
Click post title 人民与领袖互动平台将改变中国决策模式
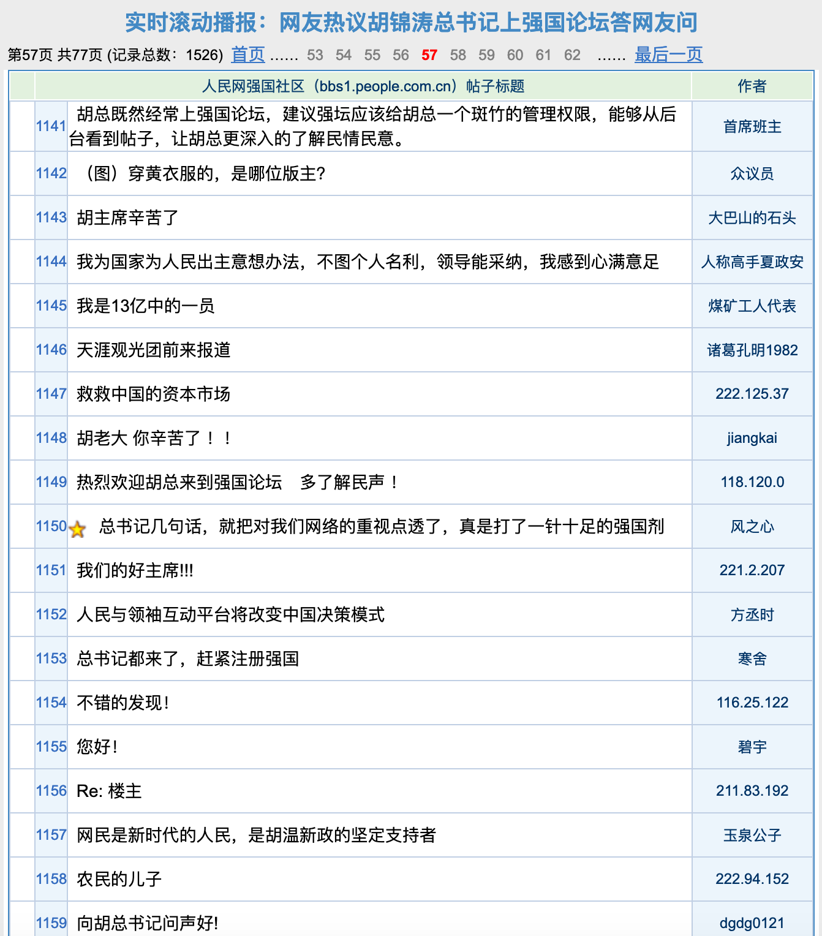(230, 614)
